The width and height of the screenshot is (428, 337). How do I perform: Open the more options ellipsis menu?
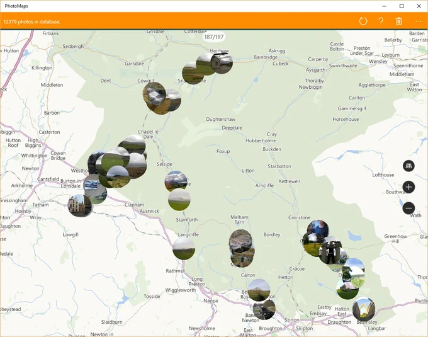tap(419, 21)
